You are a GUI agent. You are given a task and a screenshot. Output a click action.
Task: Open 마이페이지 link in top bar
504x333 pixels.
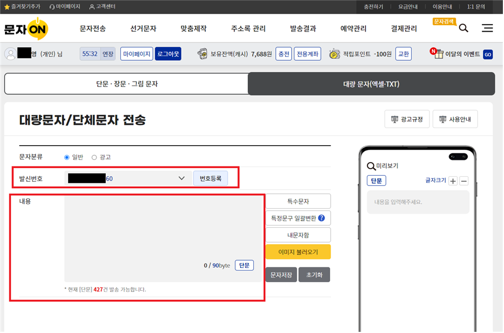tap(65, 7)
